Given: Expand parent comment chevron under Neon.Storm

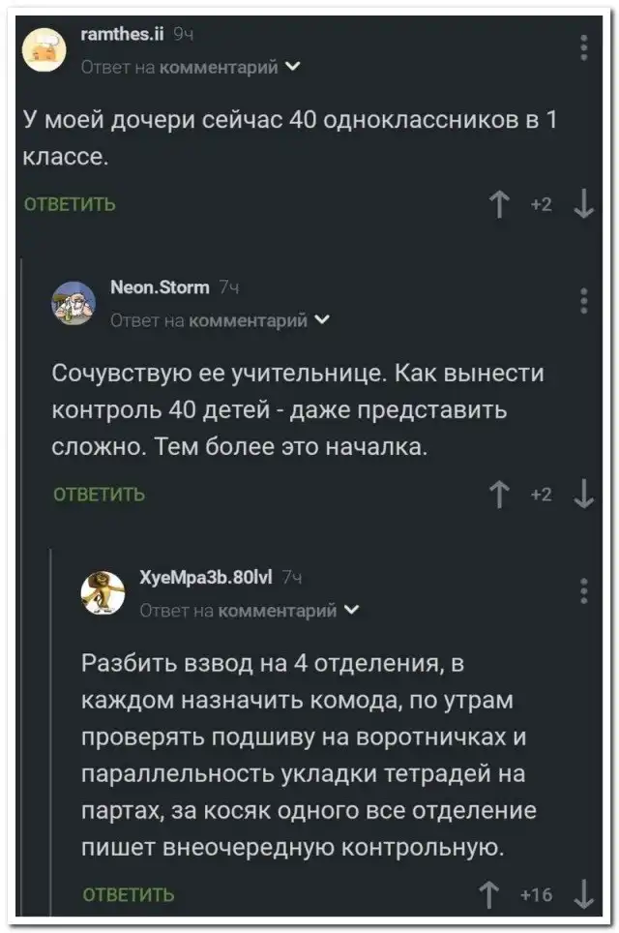Looking at the screenshot, I should 323,319.
